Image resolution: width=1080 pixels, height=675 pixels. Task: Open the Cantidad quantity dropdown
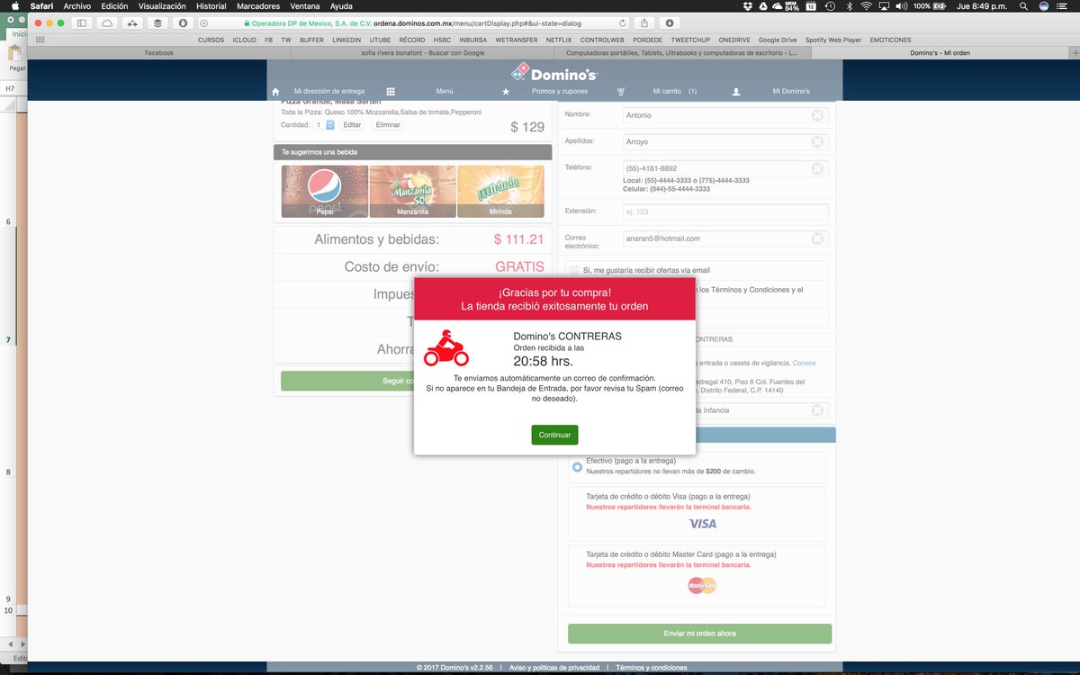pos(323,125)
